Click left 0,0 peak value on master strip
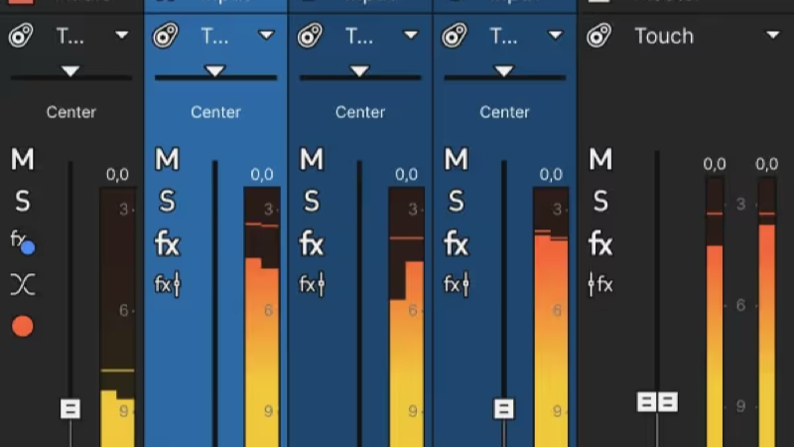794x447 pixels. (x=715, y=164)
